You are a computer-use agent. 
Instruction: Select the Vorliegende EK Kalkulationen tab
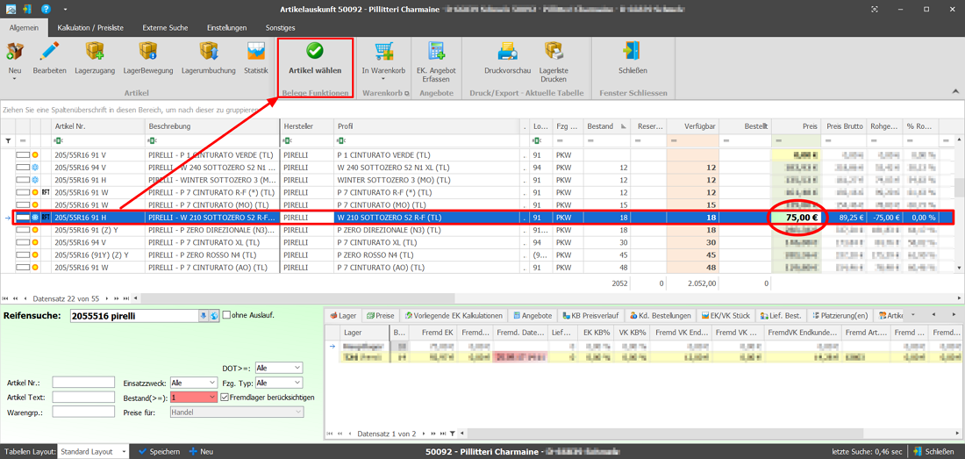(454, 316)
